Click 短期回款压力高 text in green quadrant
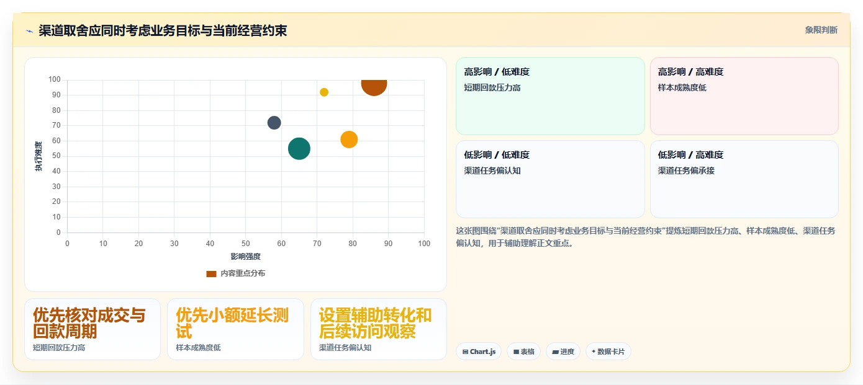The height and width of the screenshot is (385, 863). coord(492,87)
